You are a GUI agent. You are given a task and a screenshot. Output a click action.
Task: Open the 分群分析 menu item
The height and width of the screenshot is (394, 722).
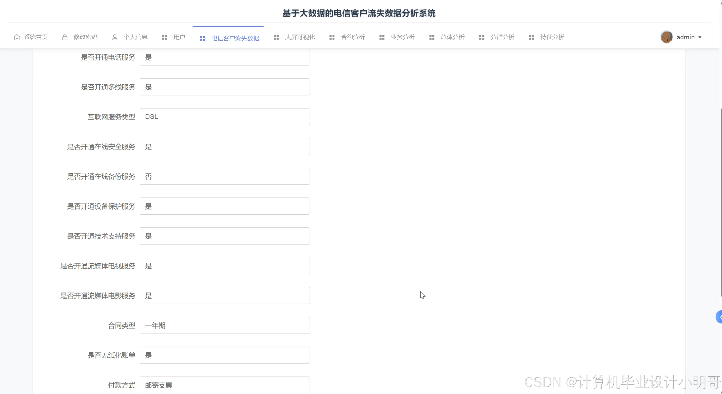tap(502, 37)
